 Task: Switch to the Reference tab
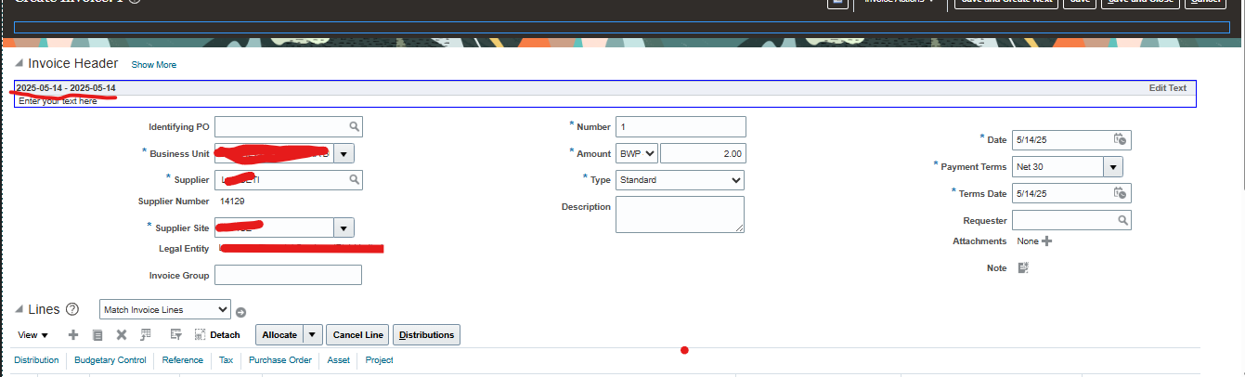[183, 360]
